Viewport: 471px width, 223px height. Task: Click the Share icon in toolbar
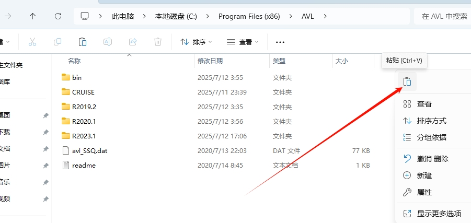[x=133, y=42]
